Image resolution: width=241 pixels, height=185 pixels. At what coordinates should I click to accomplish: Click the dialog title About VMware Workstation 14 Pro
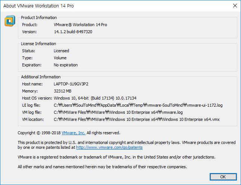(39, 6)
